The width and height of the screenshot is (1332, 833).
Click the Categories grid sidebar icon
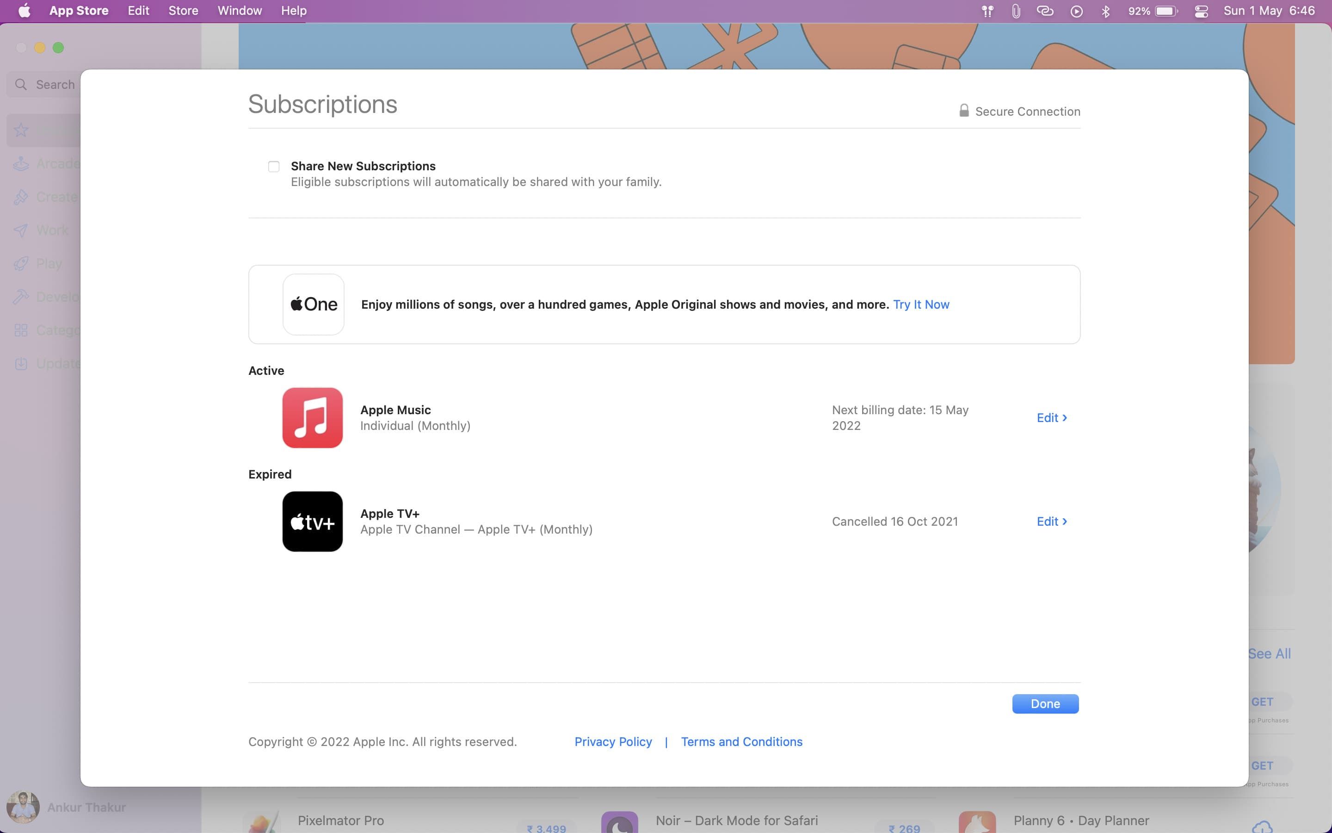click(x=21, y=330)
